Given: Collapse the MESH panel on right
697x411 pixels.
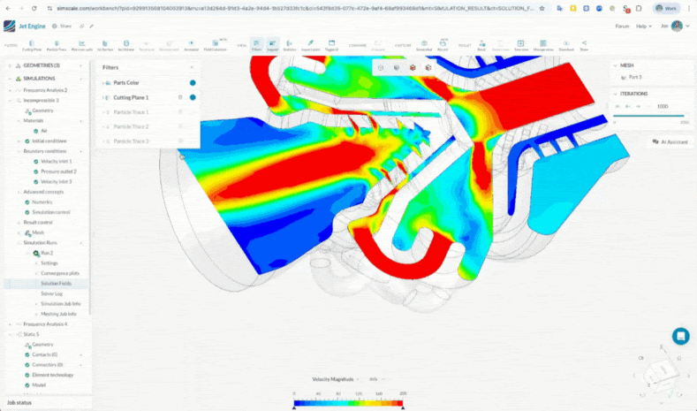Looking at the screenshot, I should click(x=616, y=65).
